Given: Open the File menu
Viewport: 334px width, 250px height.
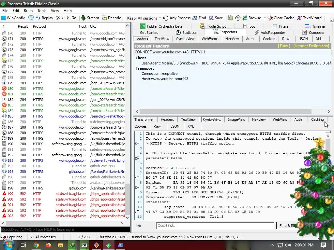Looking at the screenshot, I should click(x=5, y=11).
